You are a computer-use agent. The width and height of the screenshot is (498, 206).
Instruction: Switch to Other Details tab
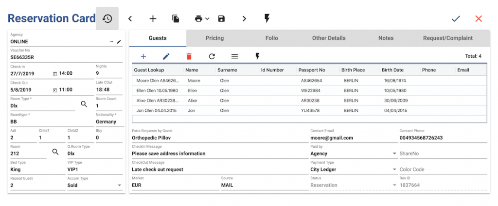click(x=329, y=38)
